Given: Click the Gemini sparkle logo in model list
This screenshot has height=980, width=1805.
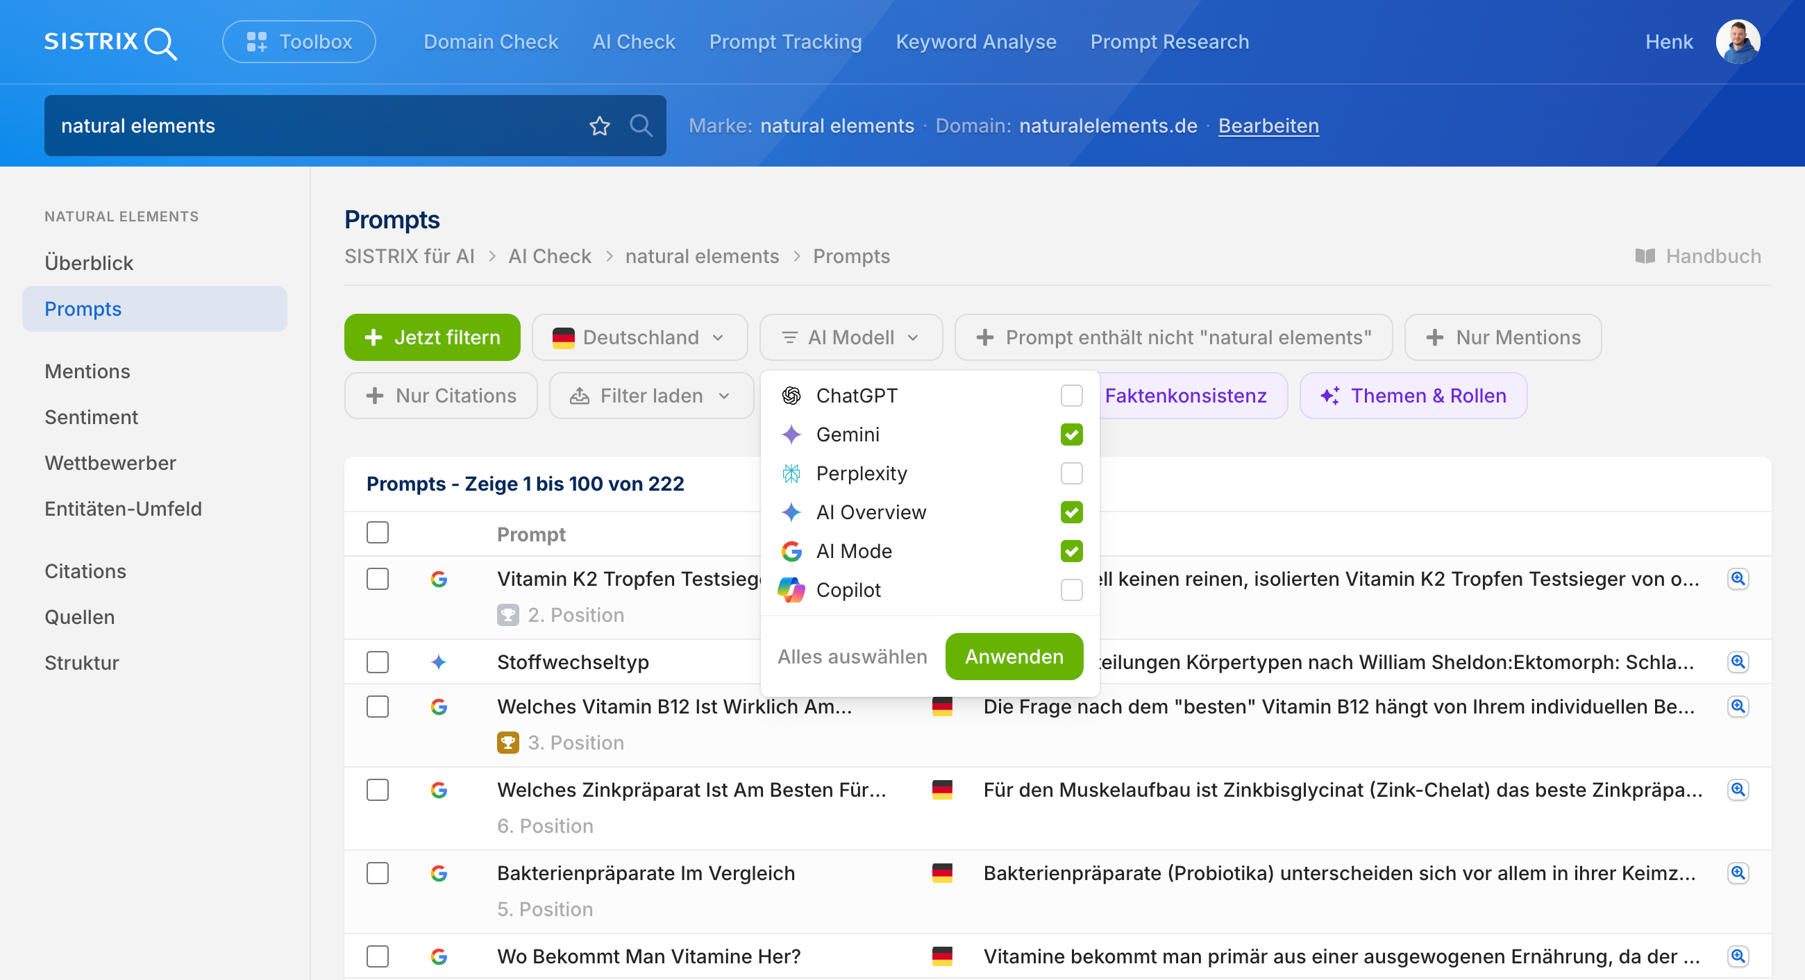Looking at the screenshot, I should [791, 435].
